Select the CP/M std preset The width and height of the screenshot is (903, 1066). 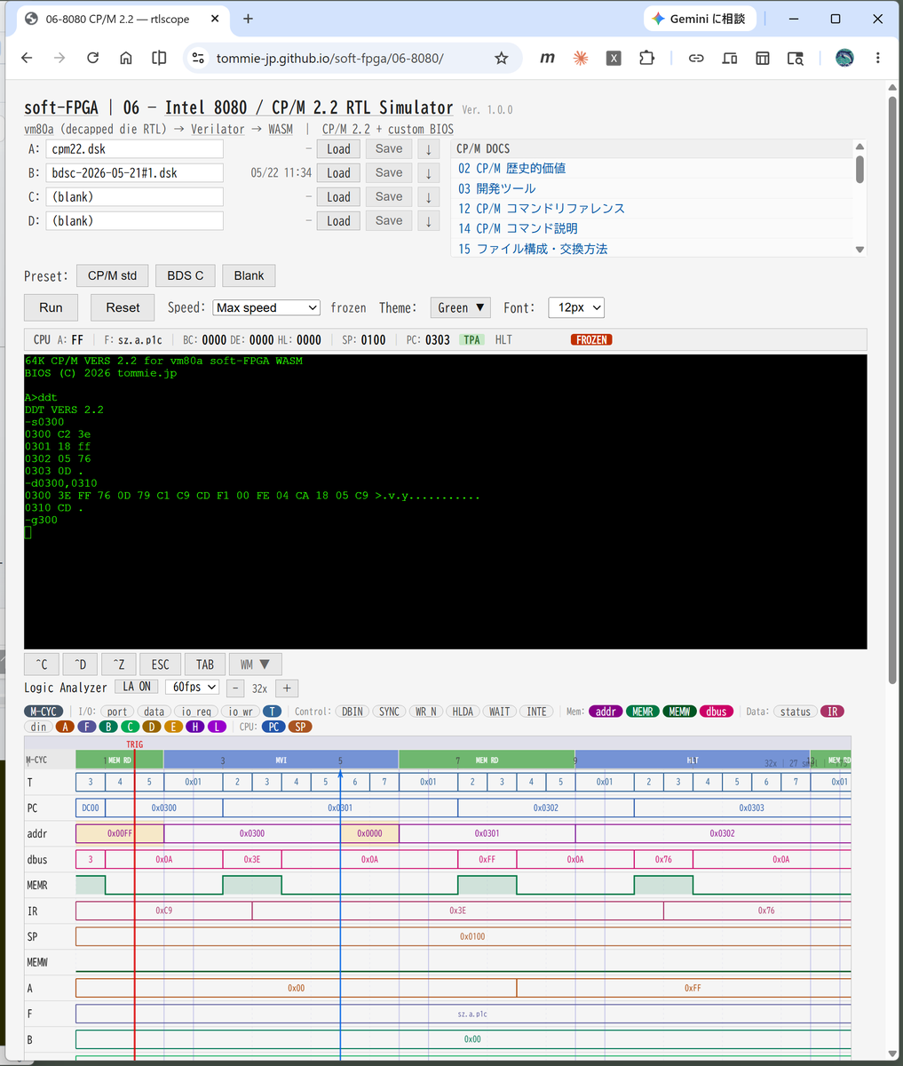(x=112, y=275)
